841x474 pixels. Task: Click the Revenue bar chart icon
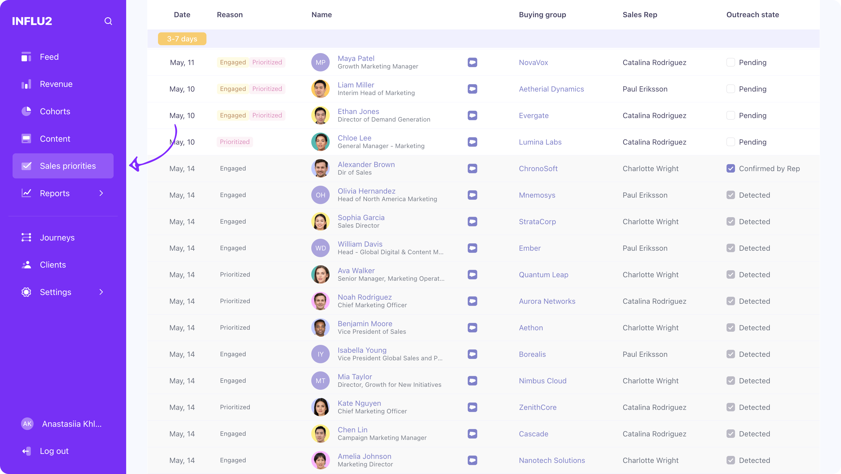coord(26,84)
